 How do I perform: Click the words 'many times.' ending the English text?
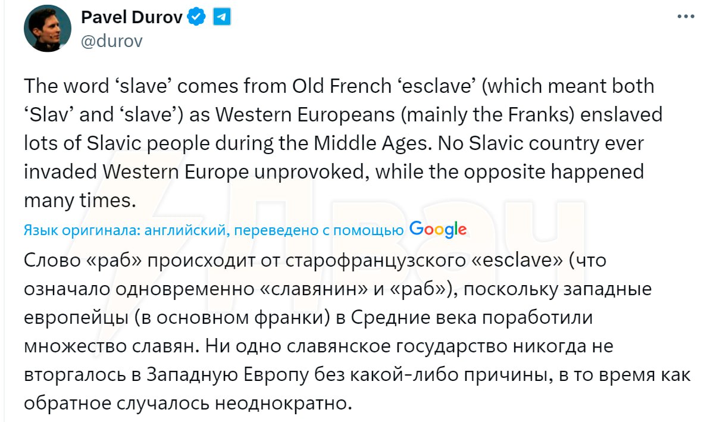click(80, 200)
